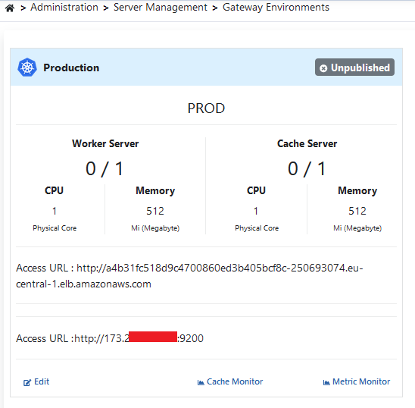Open the Cache Monitor link
415x408 pixels.
230,381
